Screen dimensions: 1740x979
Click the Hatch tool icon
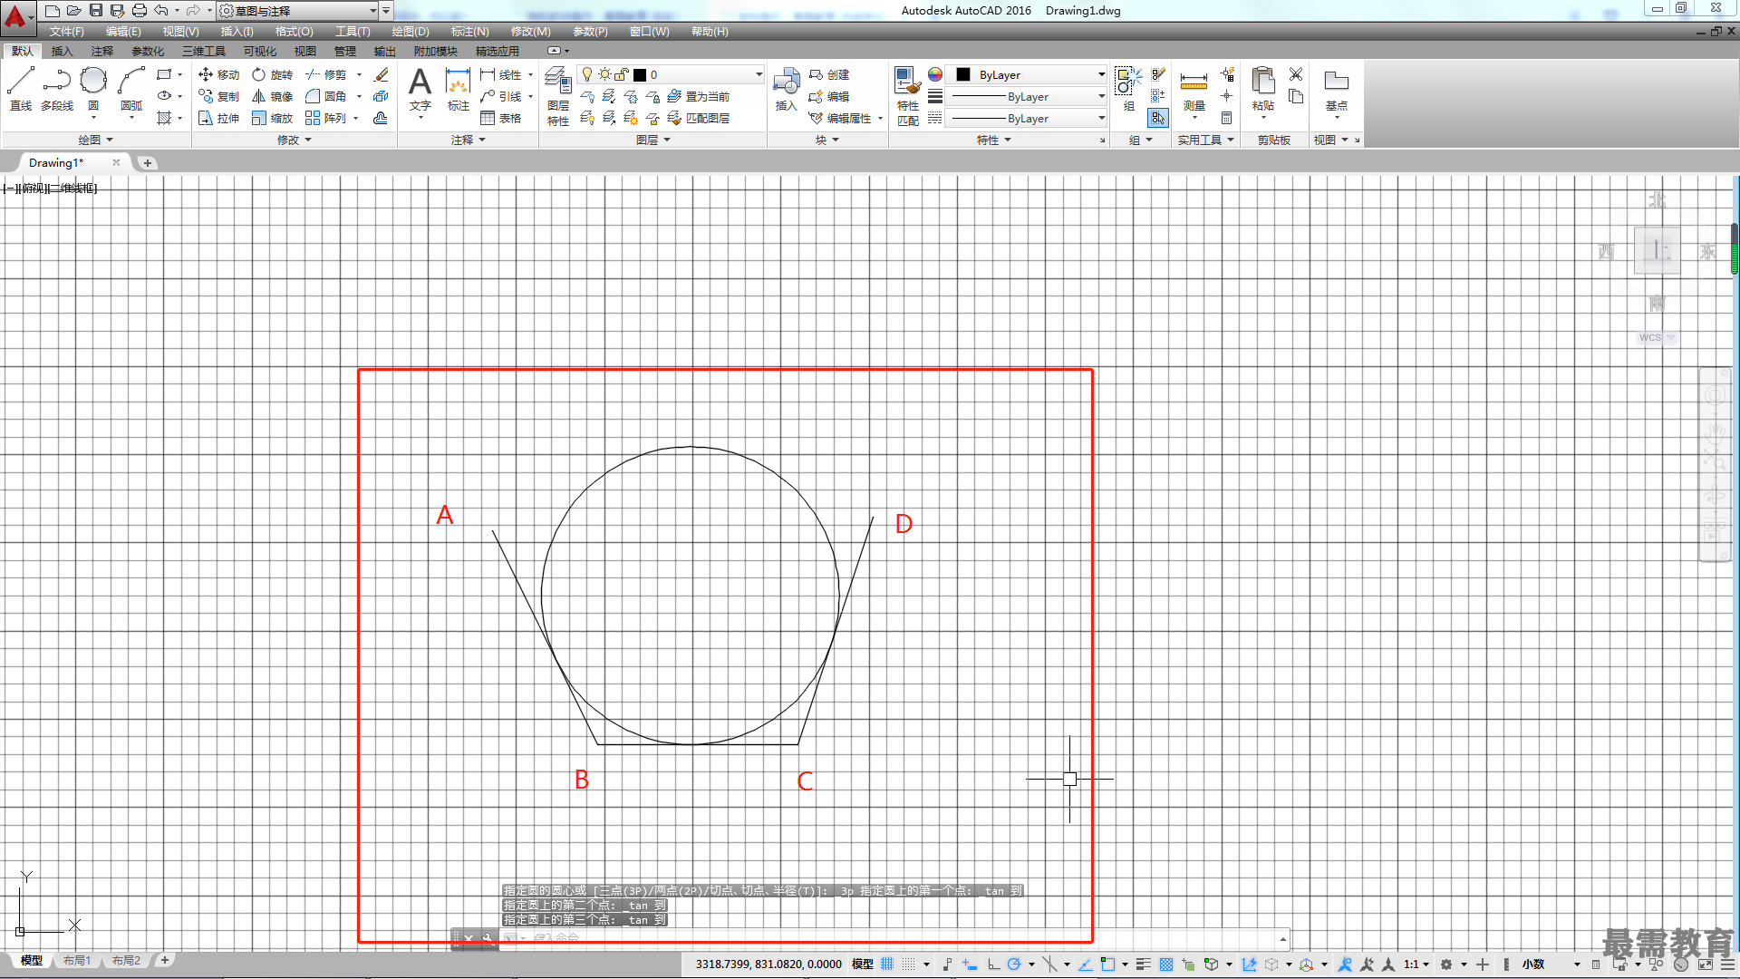coord(164,118)
